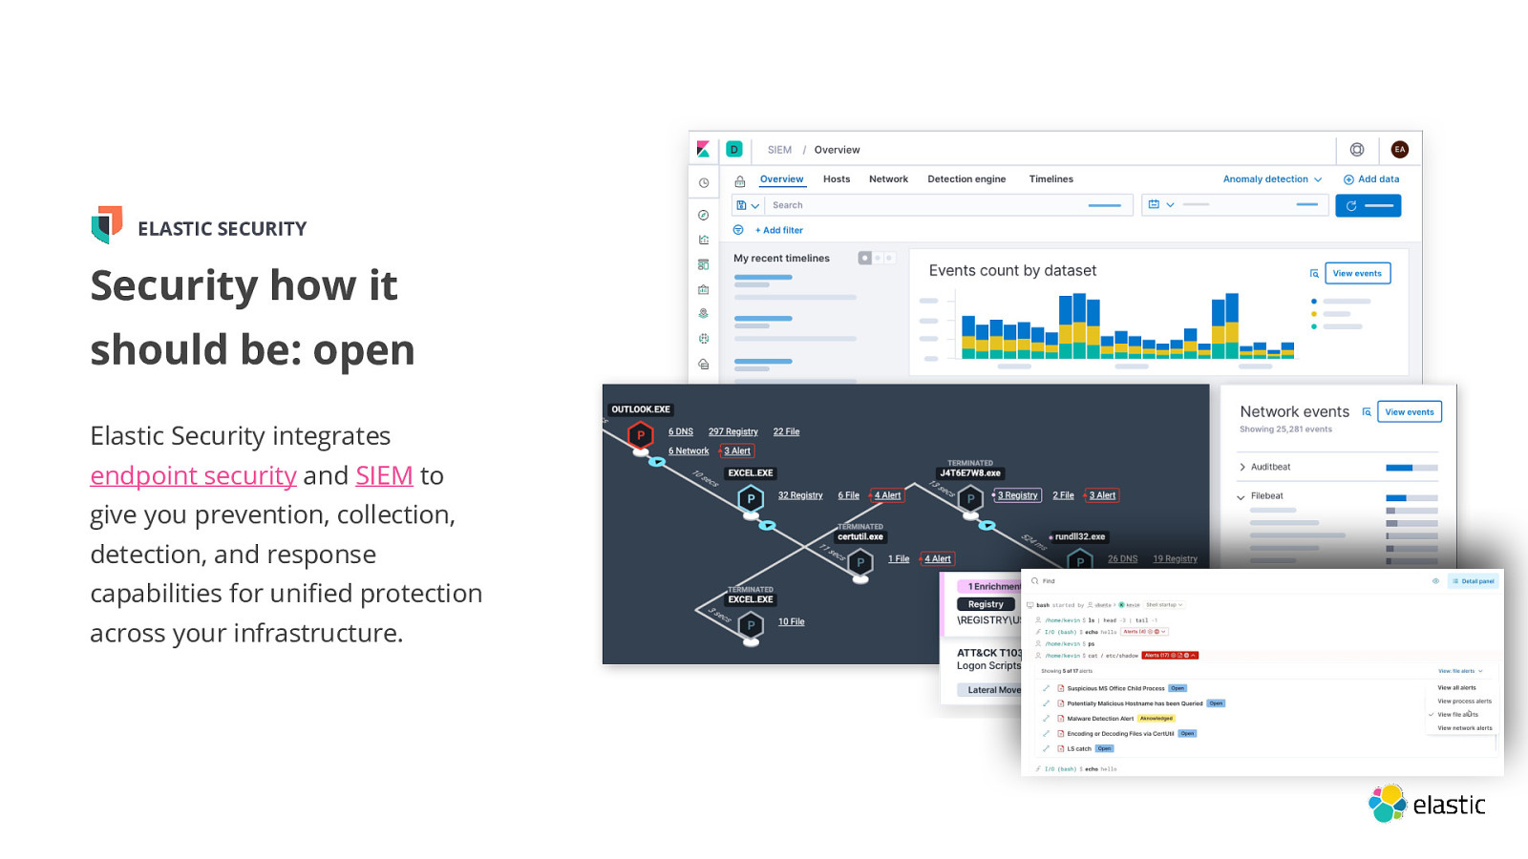Open 297 Registry link under OUTLOOK.EXE
Viewport: 1528px width, 859px height.
(733, 432)
